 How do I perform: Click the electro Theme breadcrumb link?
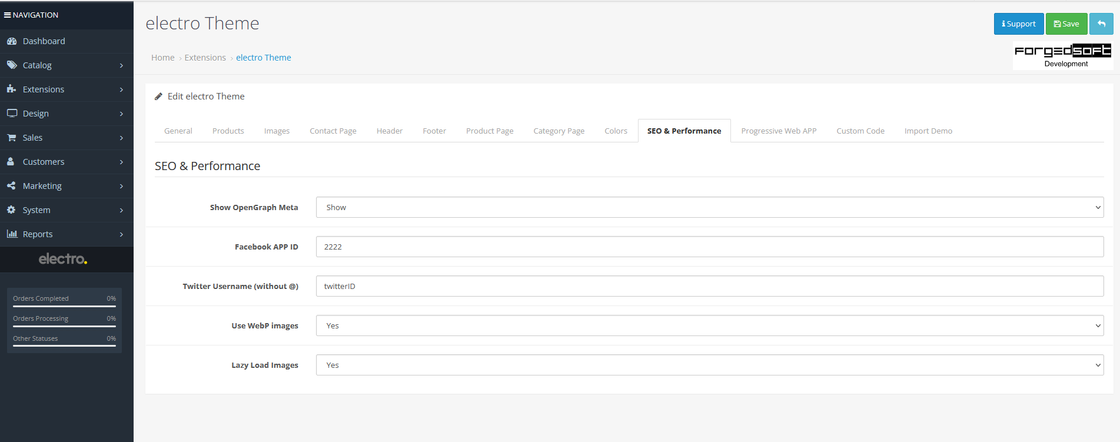[x=264, y=58]
